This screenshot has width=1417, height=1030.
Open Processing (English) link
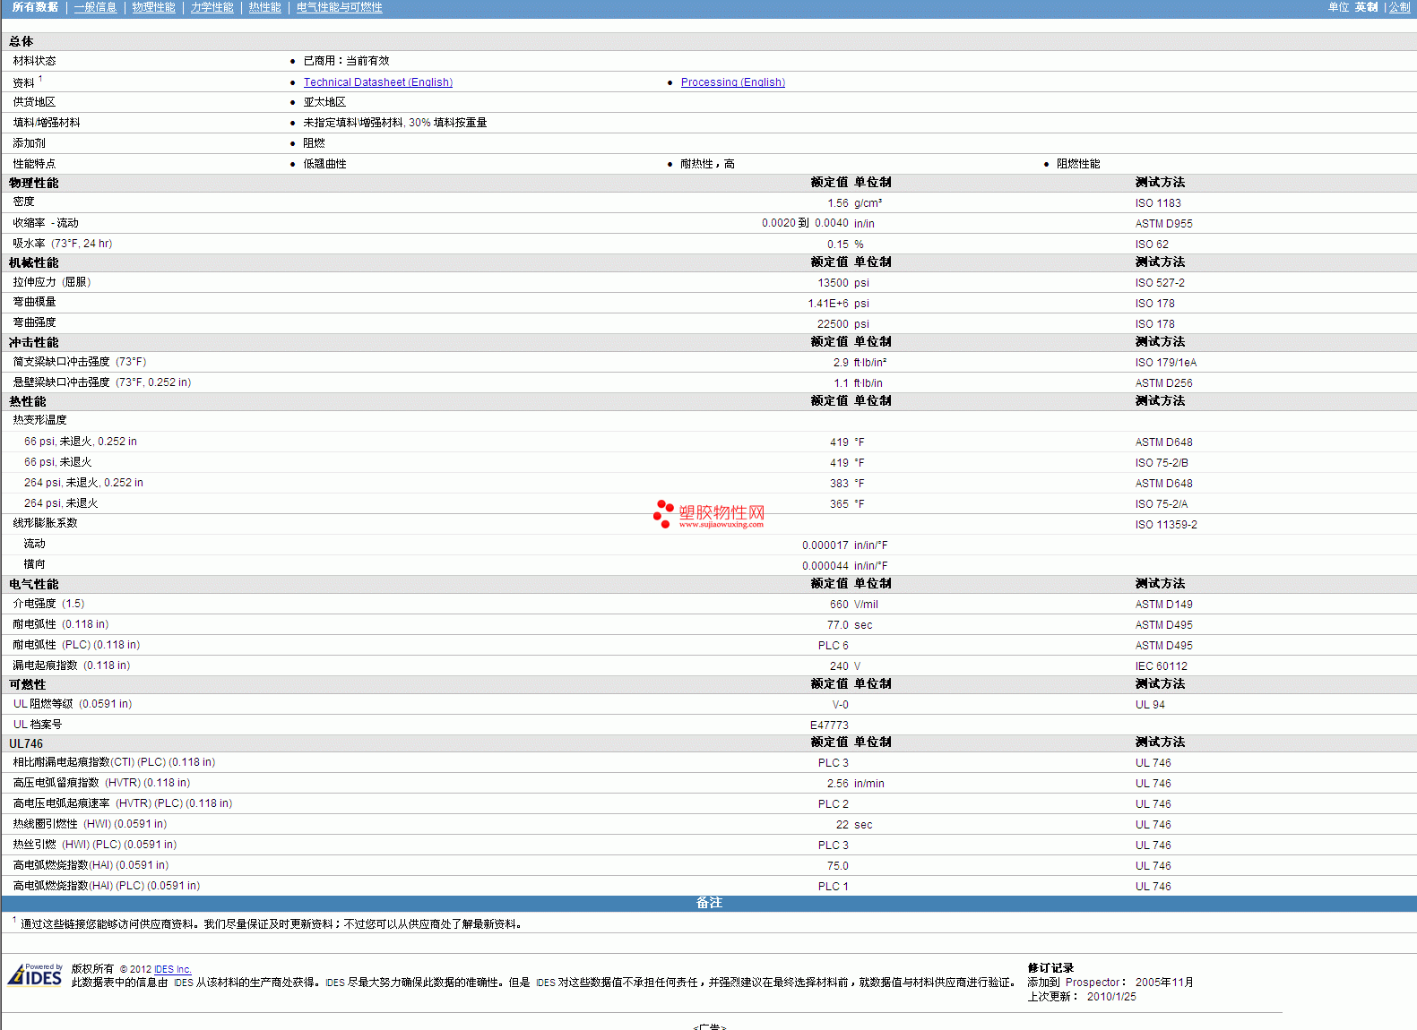click(732, 82)
